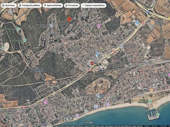Open Sant Vicenç de Calders train icon
Screen dimensions: 170x127
tap(147, 62)
